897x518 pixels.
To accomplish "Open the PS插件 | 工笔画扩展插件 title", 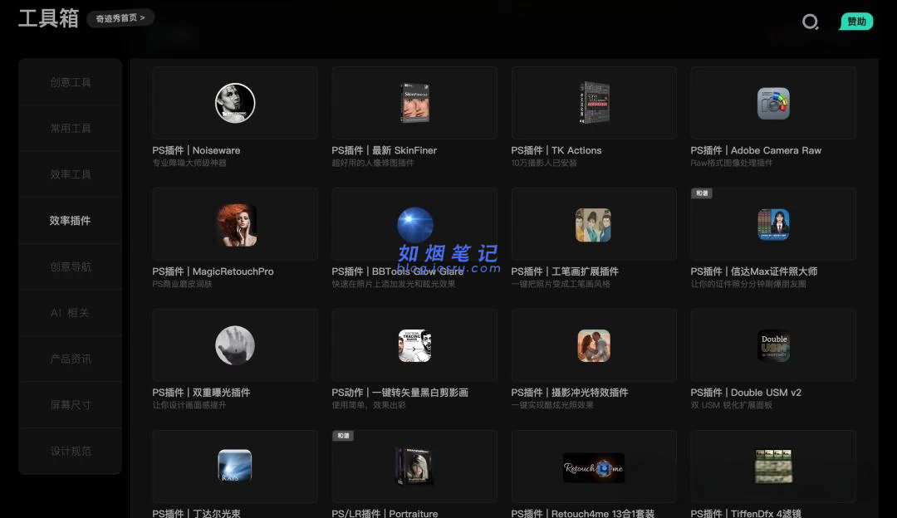I will point(565,271).
